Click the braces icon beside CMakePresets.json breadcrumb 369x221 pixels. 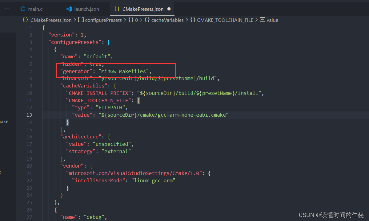point(25,20)
